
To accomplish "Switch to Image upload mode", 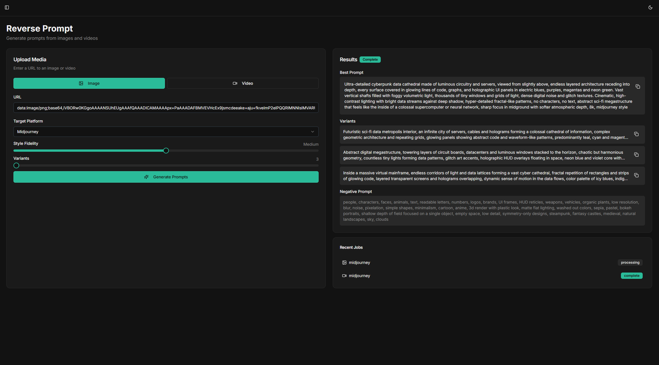I will tap(89, 83).
